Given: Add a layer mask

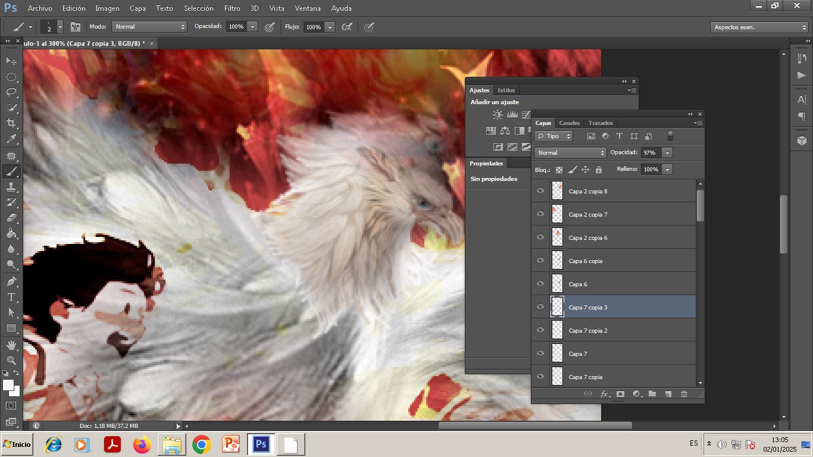Looking at the screenshot, I should coord(621,394).
